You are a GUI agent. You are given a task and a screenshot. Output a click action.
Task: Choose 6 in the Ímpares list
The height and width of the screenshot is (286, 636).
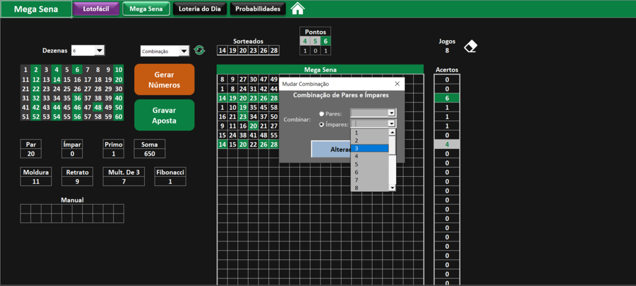point(370,172)
